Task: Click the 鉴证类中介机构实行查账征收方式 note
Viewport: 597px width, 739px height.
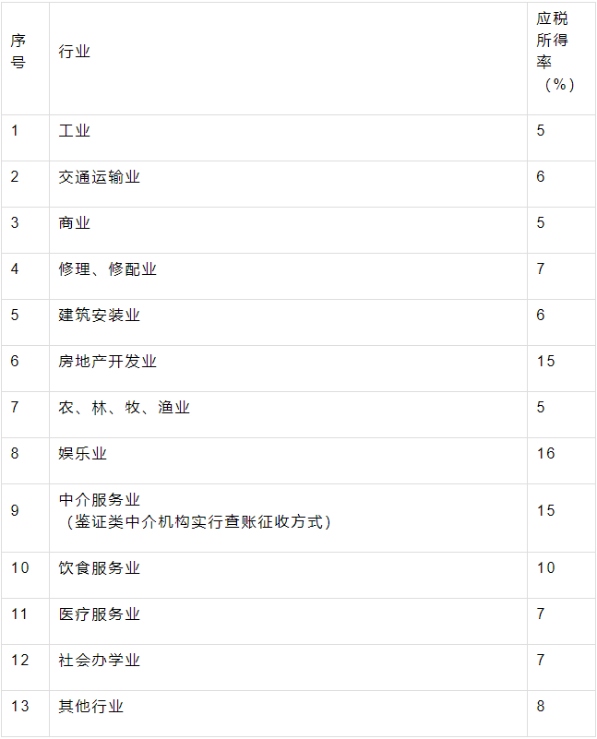Action: tap(197, 522)
